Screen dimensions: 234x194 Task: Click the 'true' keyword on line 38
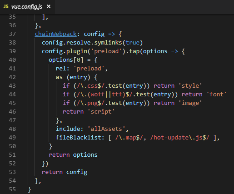132,43
